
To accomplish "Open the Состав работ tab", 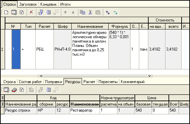I will click(30, 82).
